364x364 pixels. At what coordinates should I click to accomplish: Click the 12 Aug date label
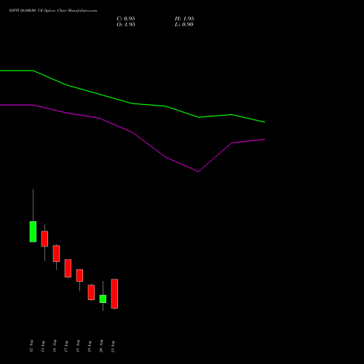(31, 346)
